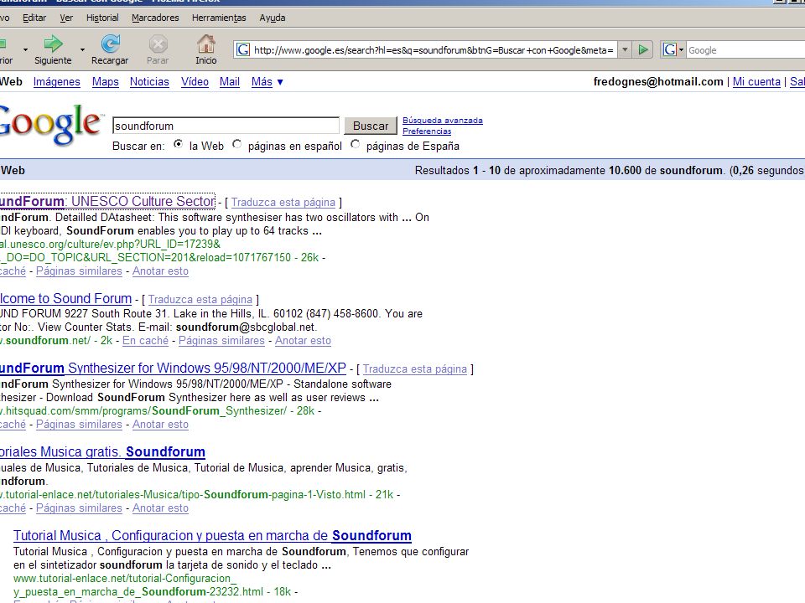
Task: Select the 'páginas en español' radio button
Action: point(236,145)
